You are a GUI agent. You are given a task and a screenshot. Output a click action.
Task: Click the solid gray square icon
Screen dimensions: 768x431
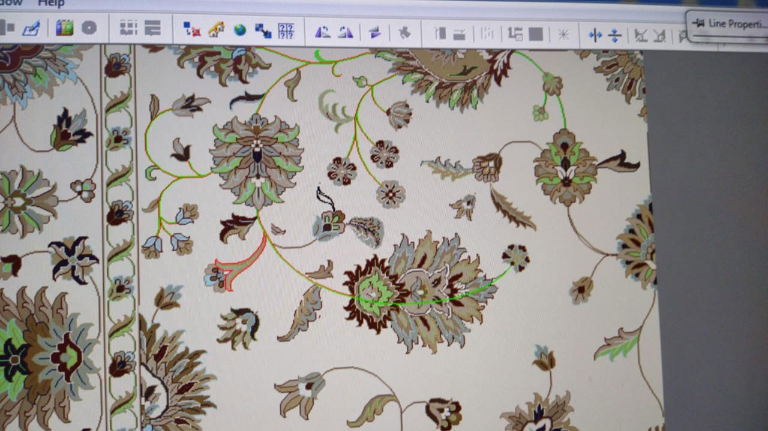(536, 34)
